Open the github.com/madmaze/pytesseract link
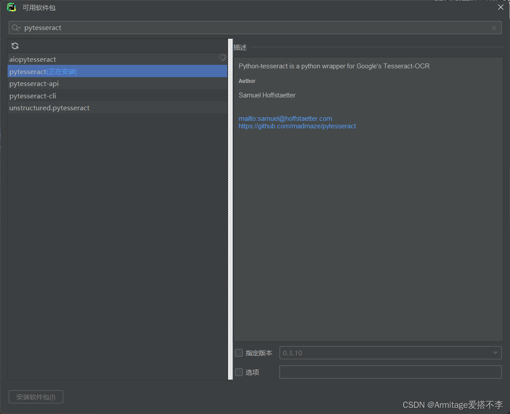The image size is (510, 414). [x=297, y=126]
